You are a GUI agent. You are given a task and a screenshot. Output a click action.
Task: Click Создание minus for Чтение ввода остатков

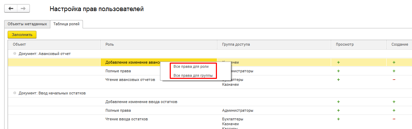pyautogui.click(x=394, y=119)
